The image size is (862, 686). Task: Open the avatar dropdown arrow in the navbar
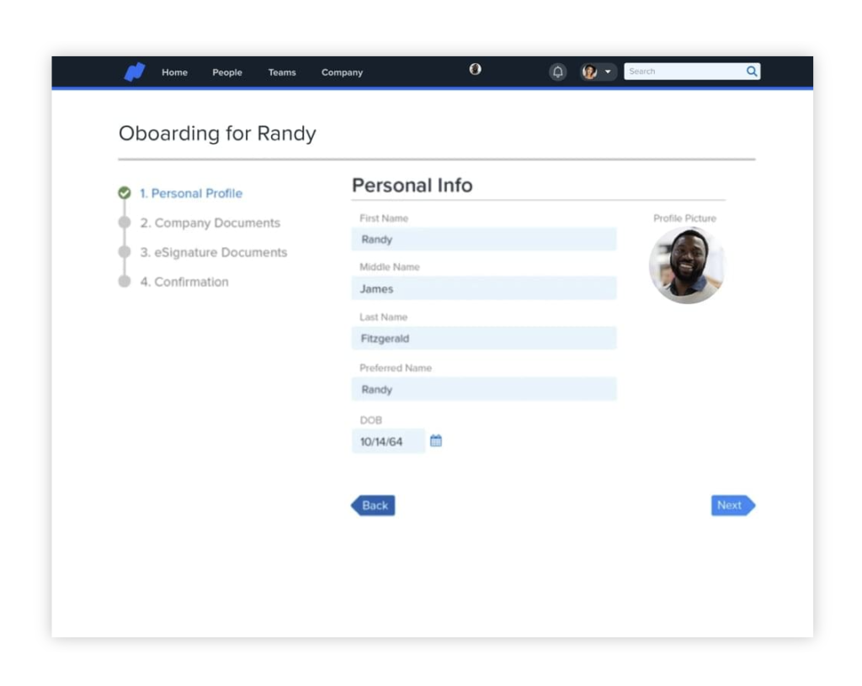click(x=608, y=72)
